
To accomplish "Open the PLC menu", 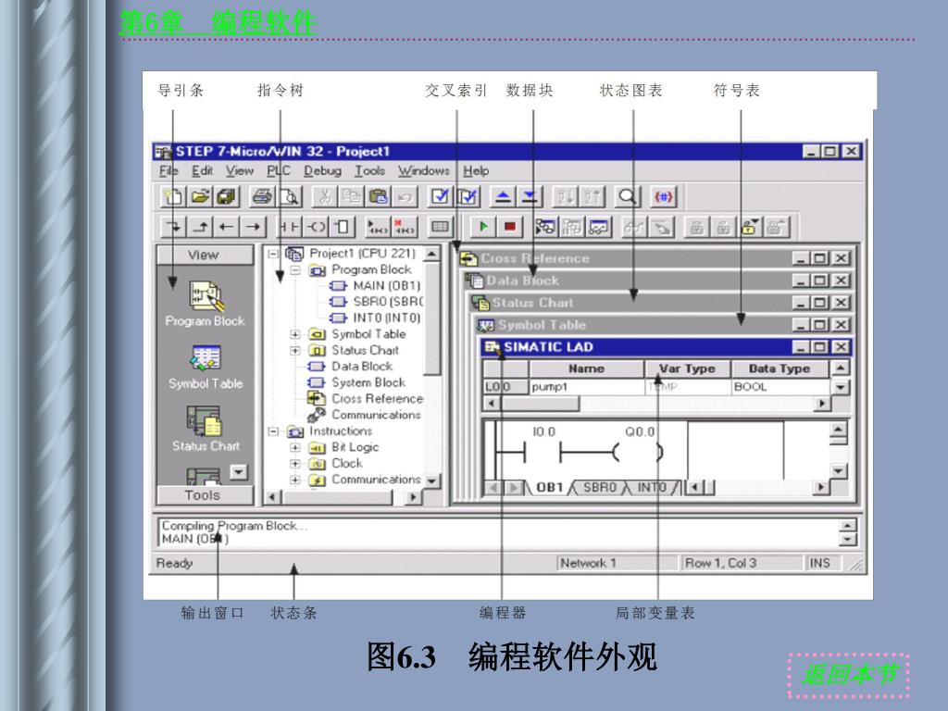I will 279,171.
